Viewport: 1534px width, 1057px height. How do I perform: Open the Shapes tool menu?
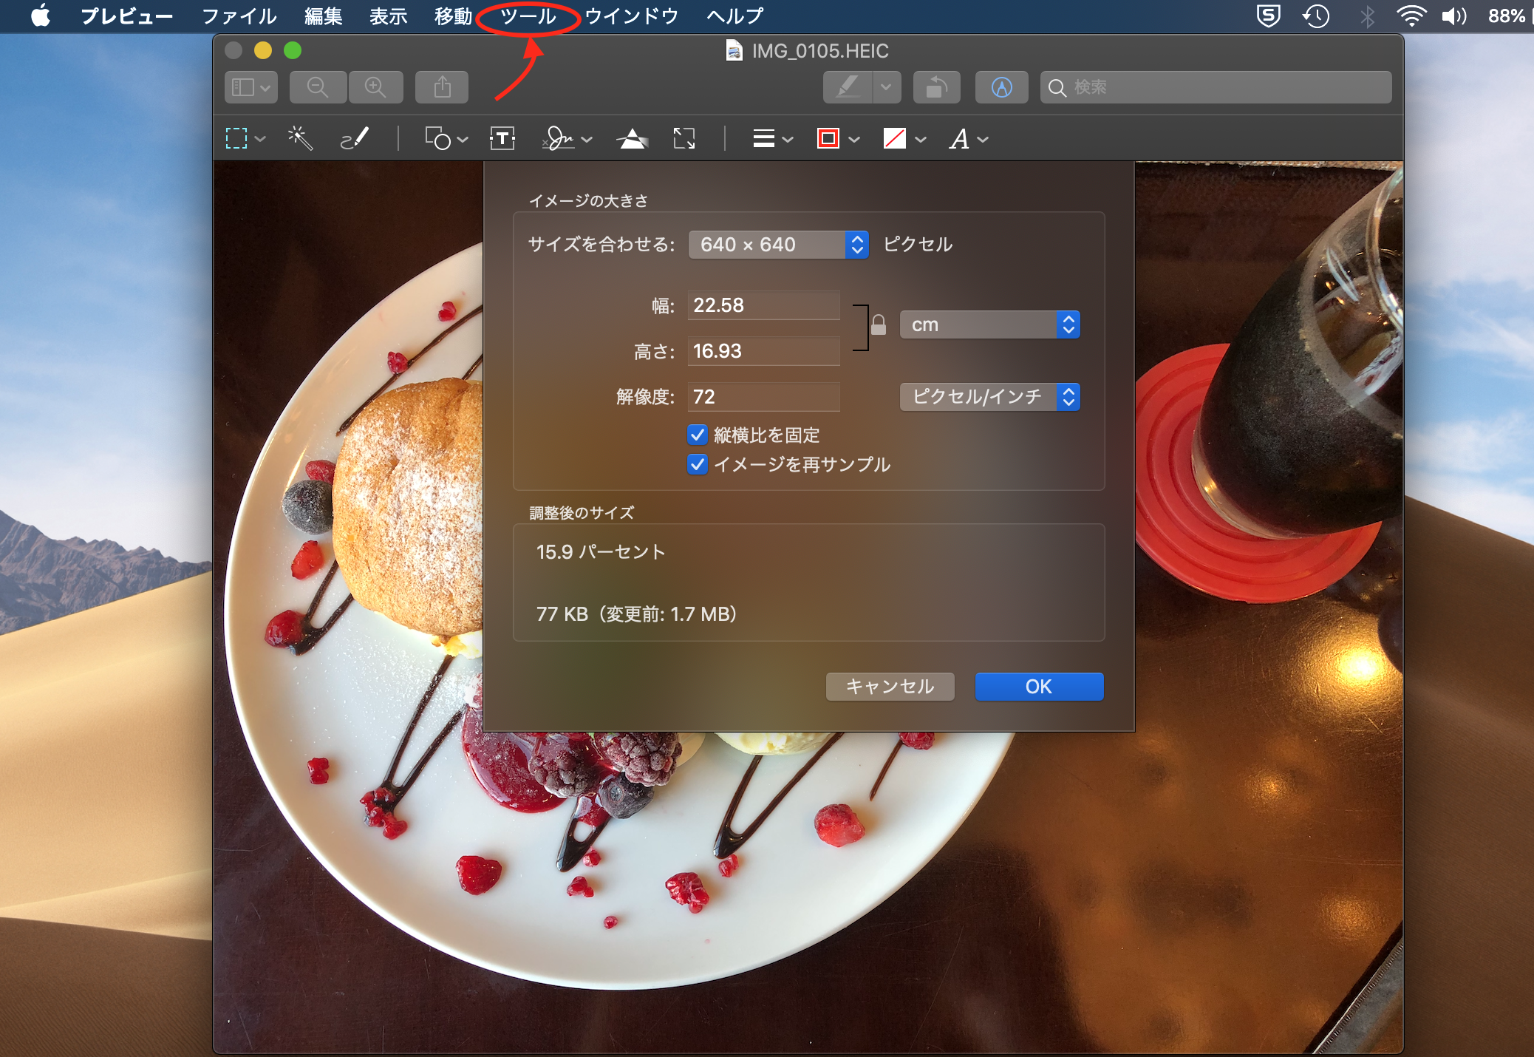pos(446,138)
